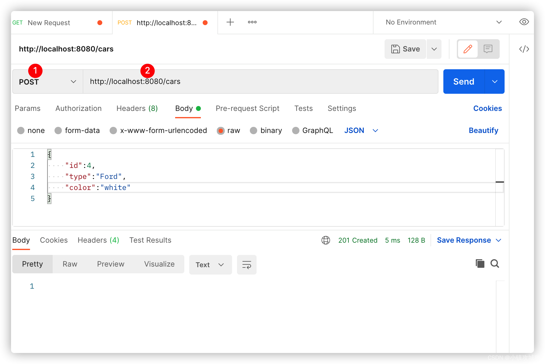
Task: Open request Headers (8) tab
Action: 137,108
